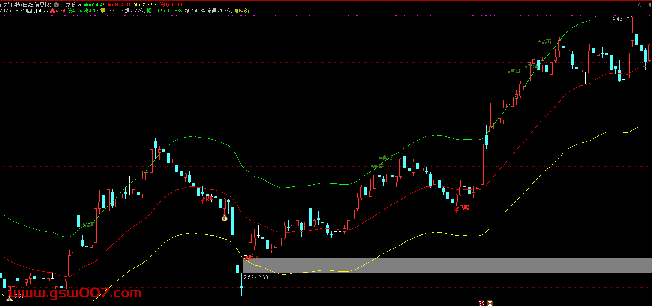Click the 原料药 sector link
652x306 pixels.
tap(241, 11)
